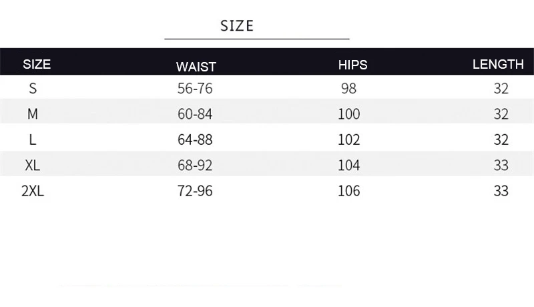Select the SIZE column header
Screen dimensions: 534x307
pyautogui.click(x=37, y=64)
